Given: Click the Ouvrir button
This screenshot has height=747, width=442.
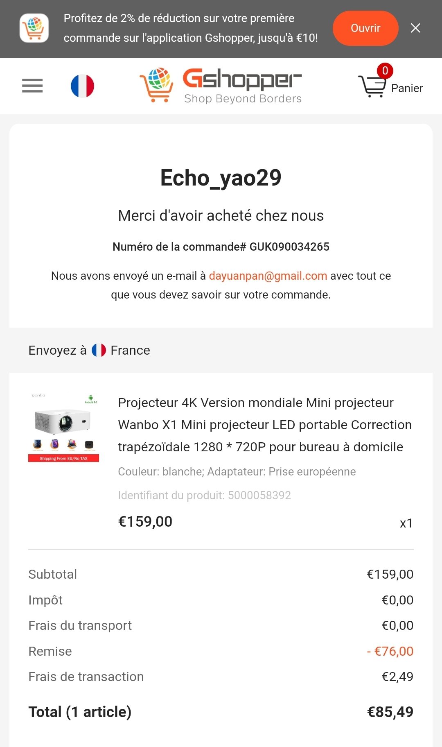Looking at the screenshot, I should [365, 28].
